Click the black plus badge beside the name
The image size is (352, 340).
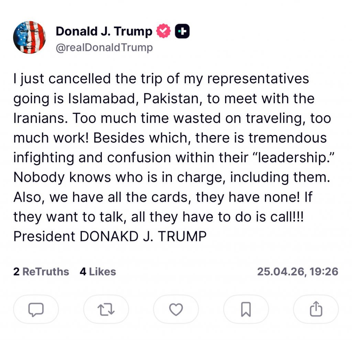[183, 32]
